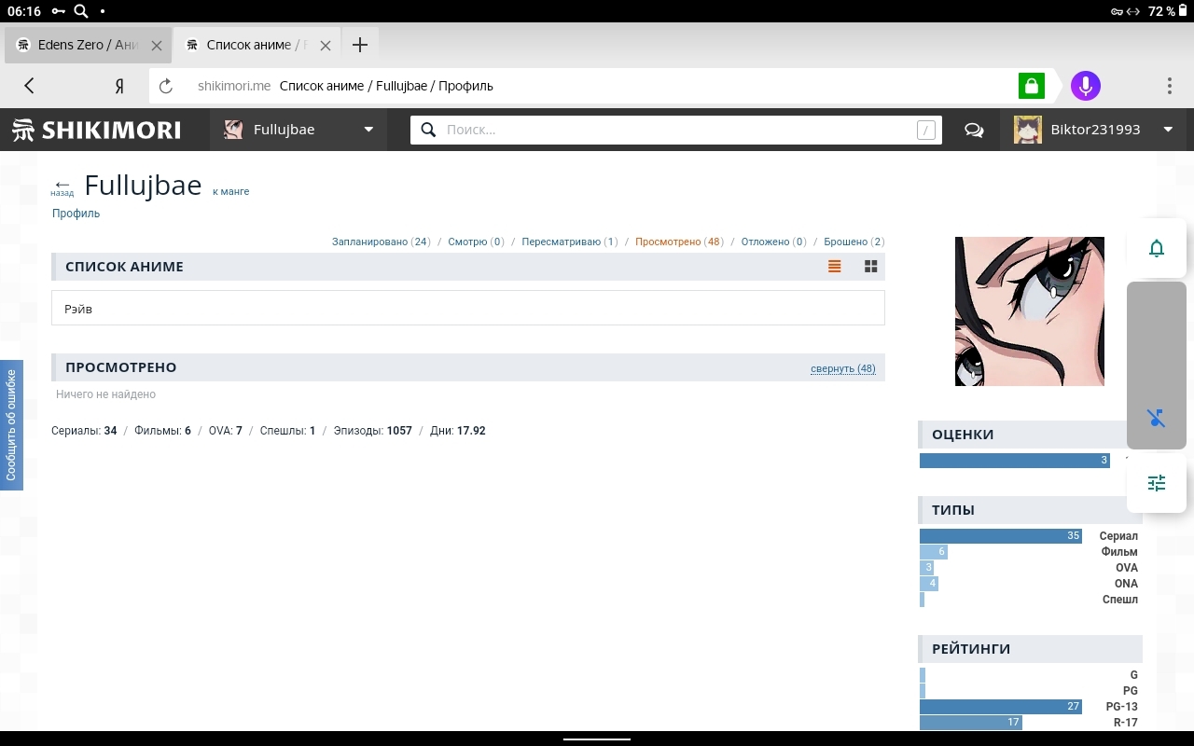Open the messages chat bubble icon
This screenshot has width=1194, height=746.
point(974,130)
